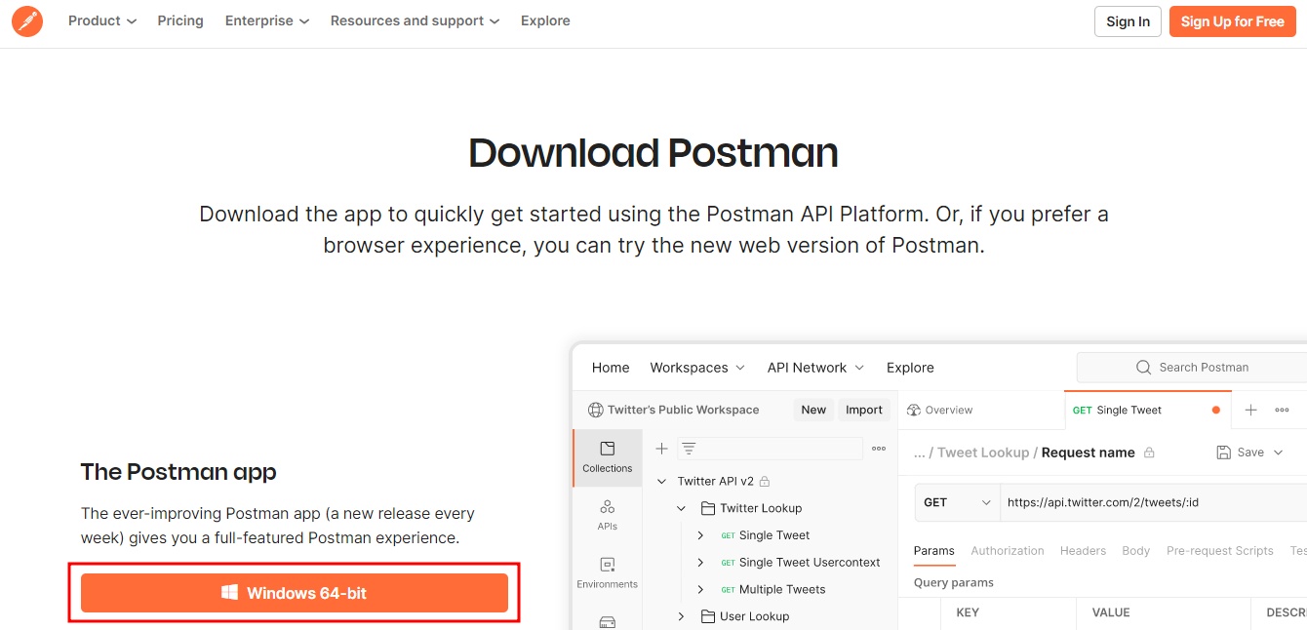Collapse the Twitter API v2 collection
Image resolution: width=1307 pixels, height=630 pixels.
662,481
